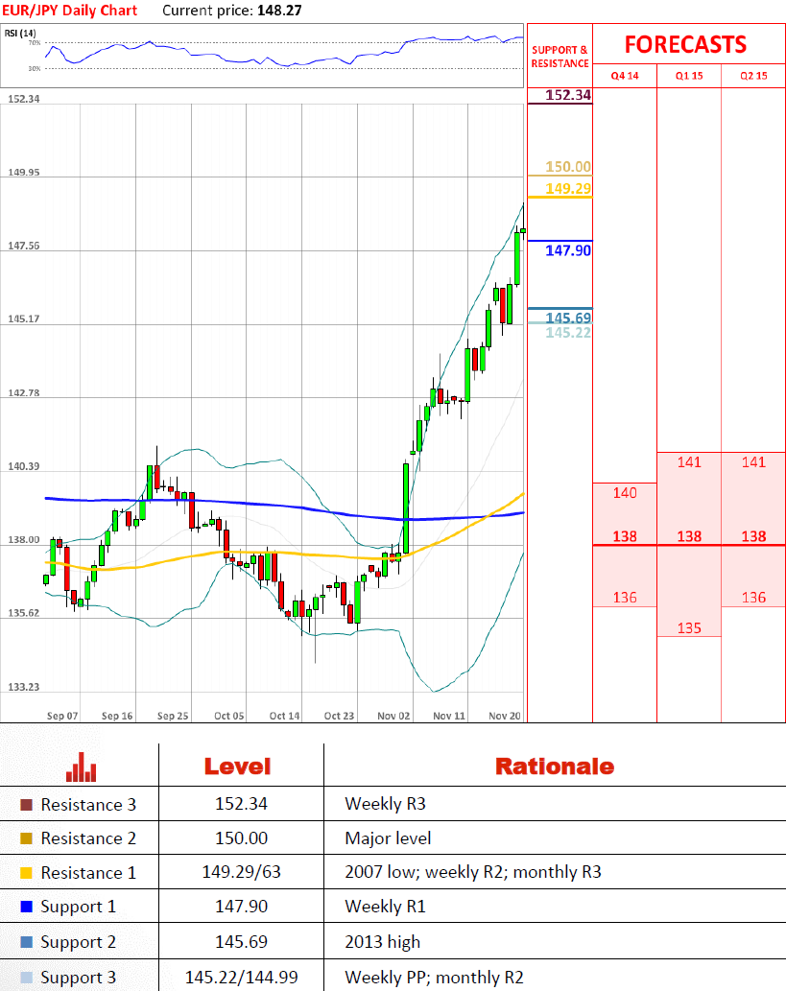Click the red bar chart icon
Viewport: 786px width, 991px height.
click(x=81, y=767)
